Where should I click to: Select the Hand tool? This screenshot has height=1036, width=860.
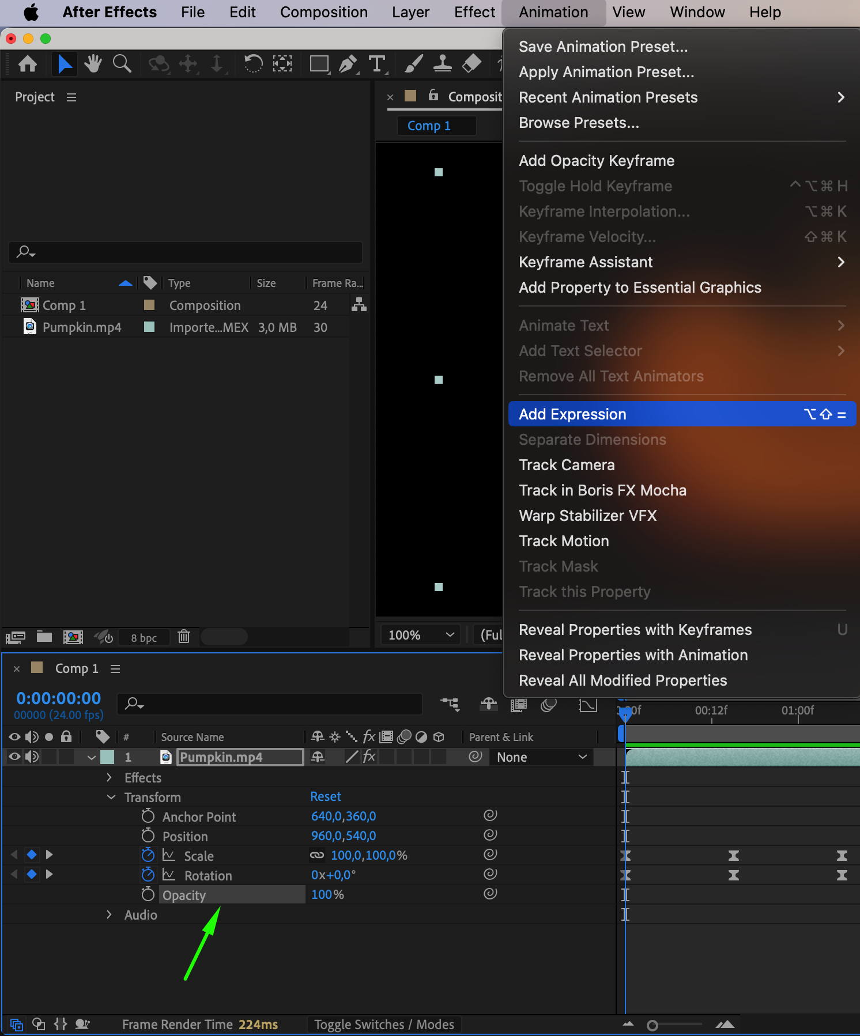(93, 63)
